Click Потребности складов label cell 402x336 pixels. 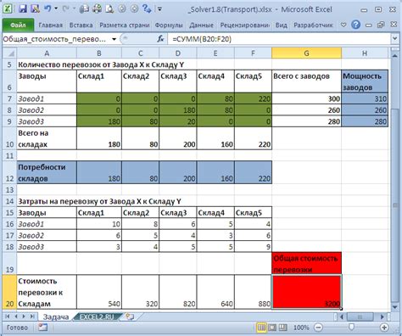pyautogui.click(x=47, y=172)
